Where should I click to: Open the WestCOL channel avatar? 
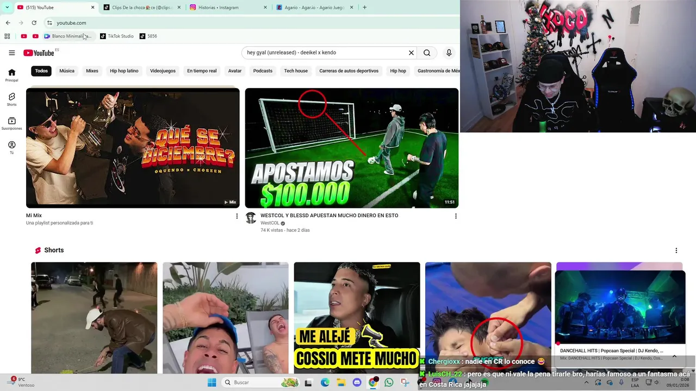coord(251,218)
